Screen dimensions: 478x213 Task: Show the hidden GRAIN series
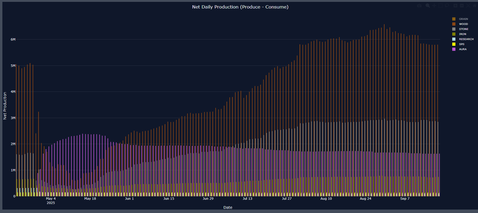click(463, 19)
